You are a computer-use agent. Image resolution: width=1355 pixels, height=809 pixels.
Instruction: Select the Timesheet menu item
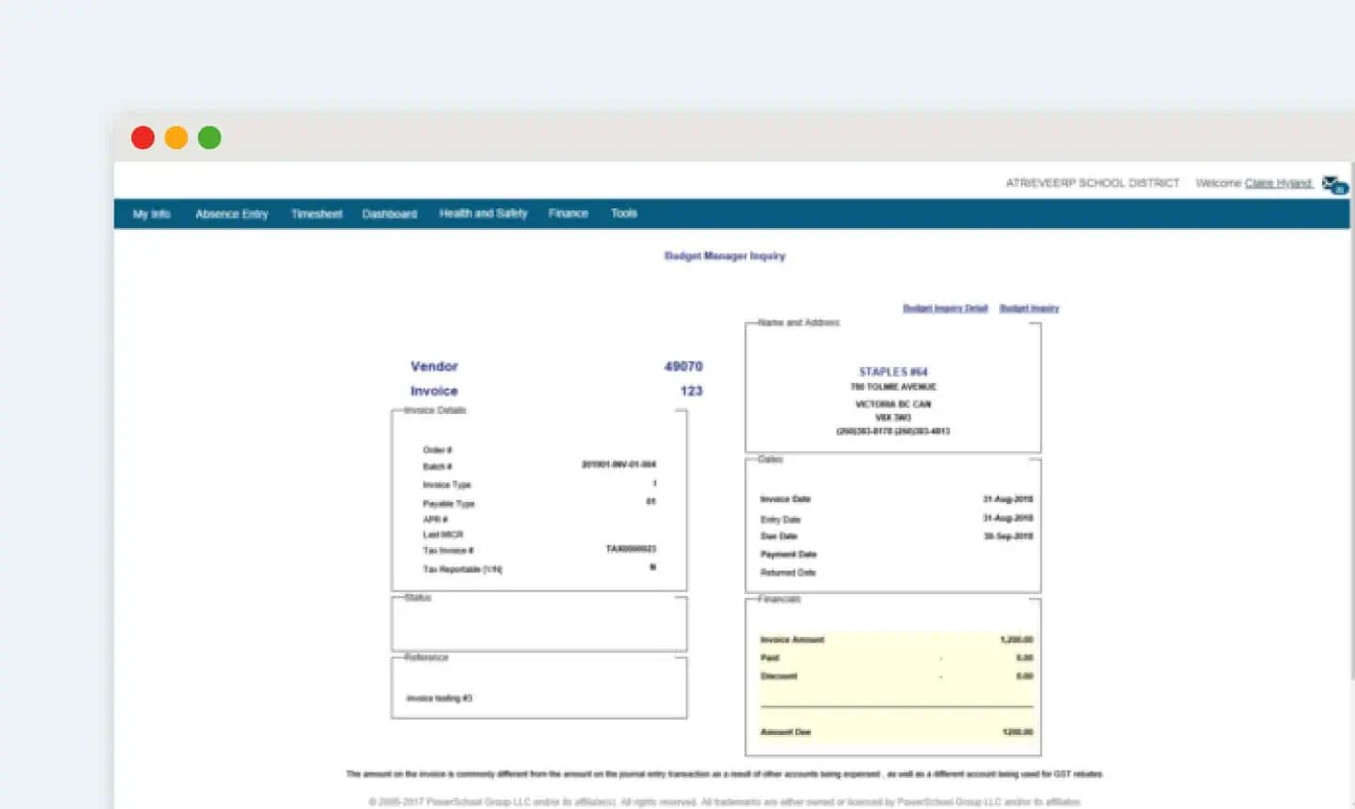pyautogui.click(x=316, y=213)
